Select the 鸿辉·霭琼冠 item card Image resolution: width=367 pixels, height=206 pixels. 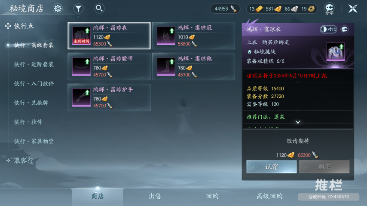(x=193, y=36)
